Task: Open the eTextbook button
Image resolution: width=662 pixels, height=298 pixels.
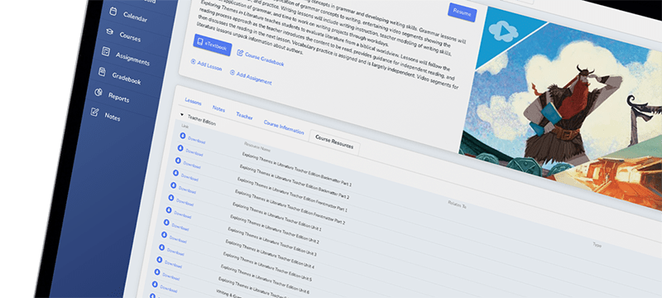Action: click(x=213, y=45)
